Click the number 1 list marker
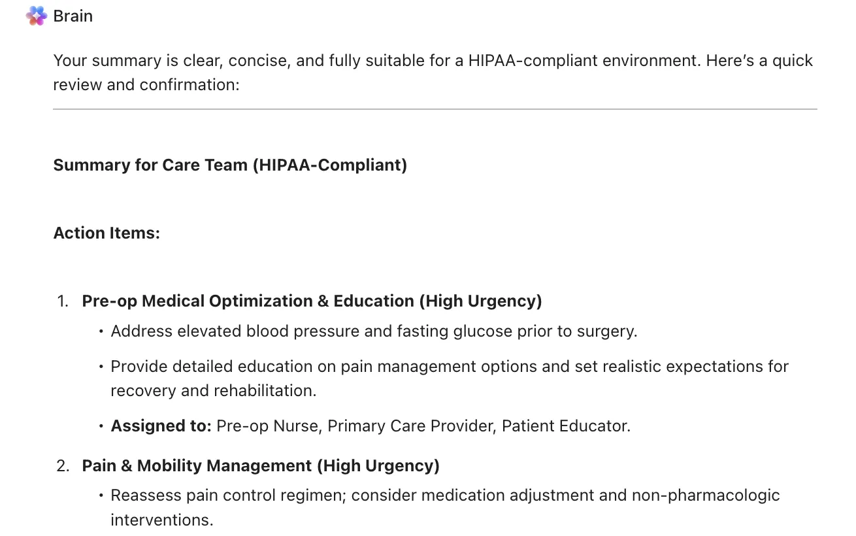Viewport: 856px width, 536px height. 63,301
